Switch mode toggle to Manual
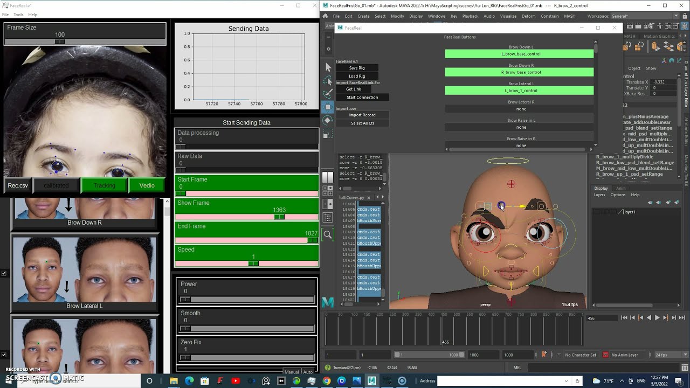This screenshot has width=690, height=388. [x=292, y=372]
